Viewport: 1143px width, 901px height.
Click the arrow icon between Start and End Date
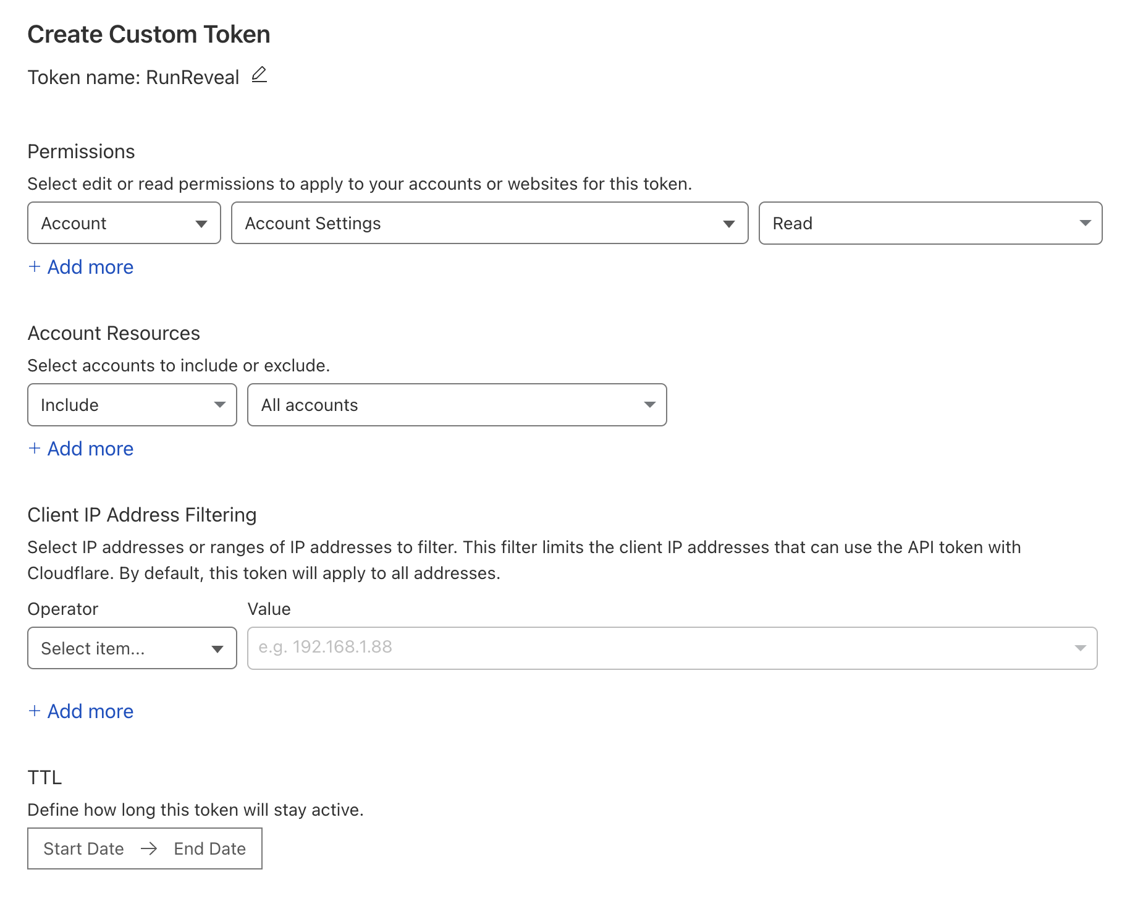click(x=149, y=849)
